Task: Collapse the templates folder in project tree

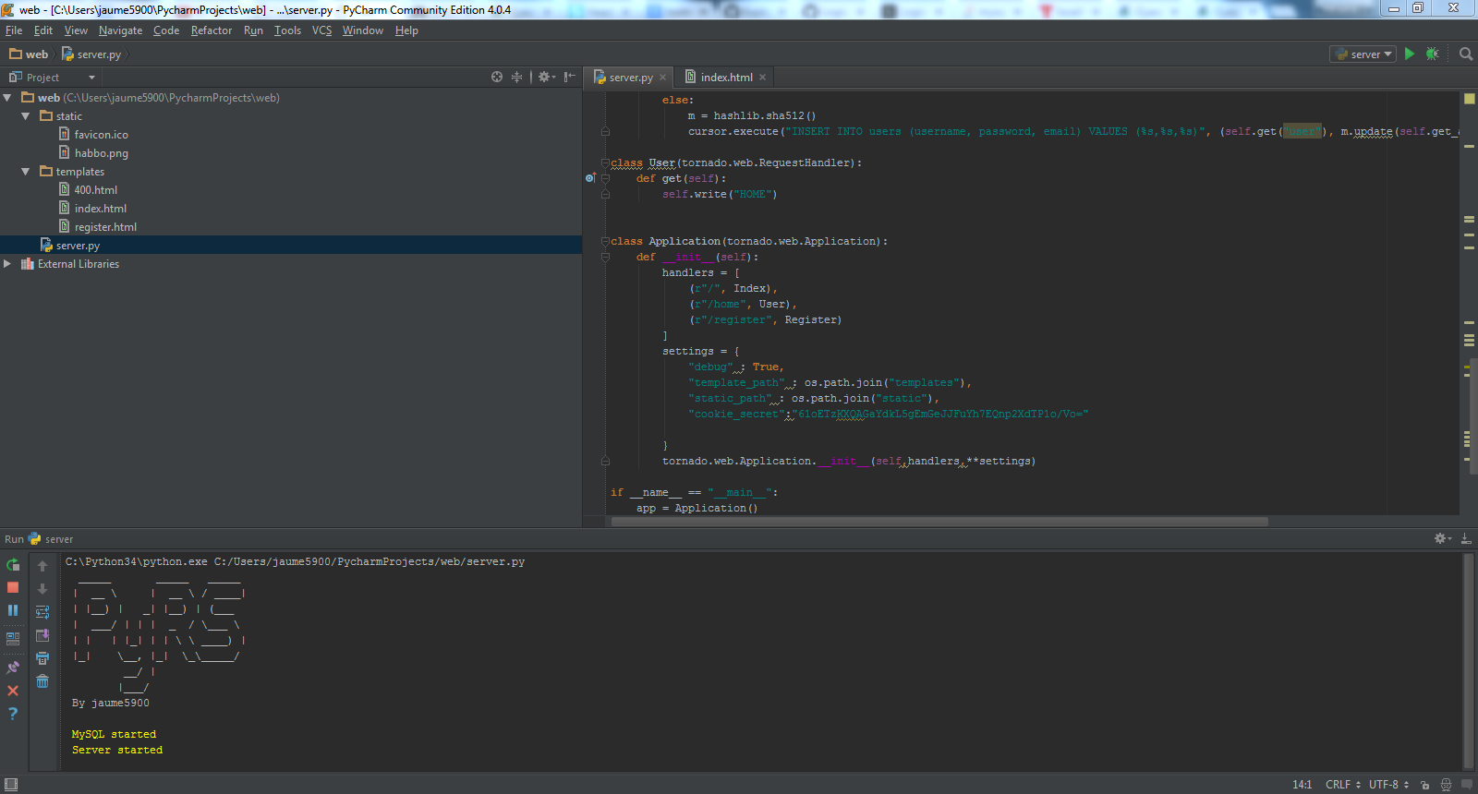Action: click(x=26, y=172)
